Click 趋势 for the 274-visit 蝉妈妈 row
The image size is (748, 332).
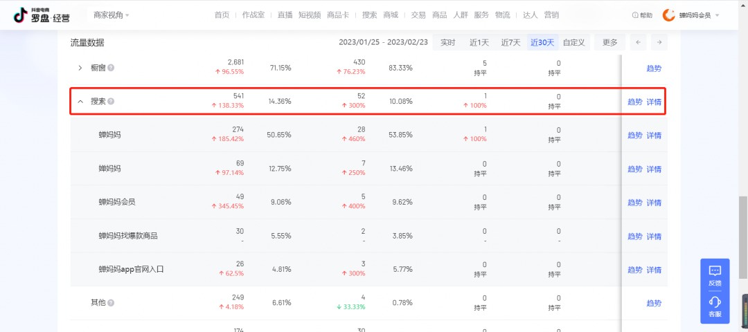coord(635,136)
